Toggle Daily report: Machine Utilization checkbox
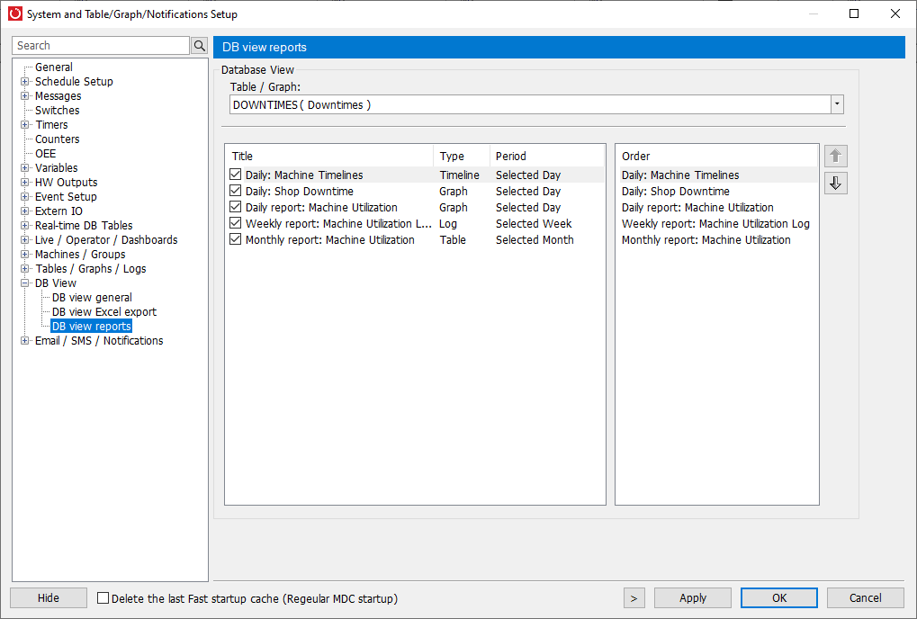The width and height of the screenshot is (917, 619). [236, 207]
